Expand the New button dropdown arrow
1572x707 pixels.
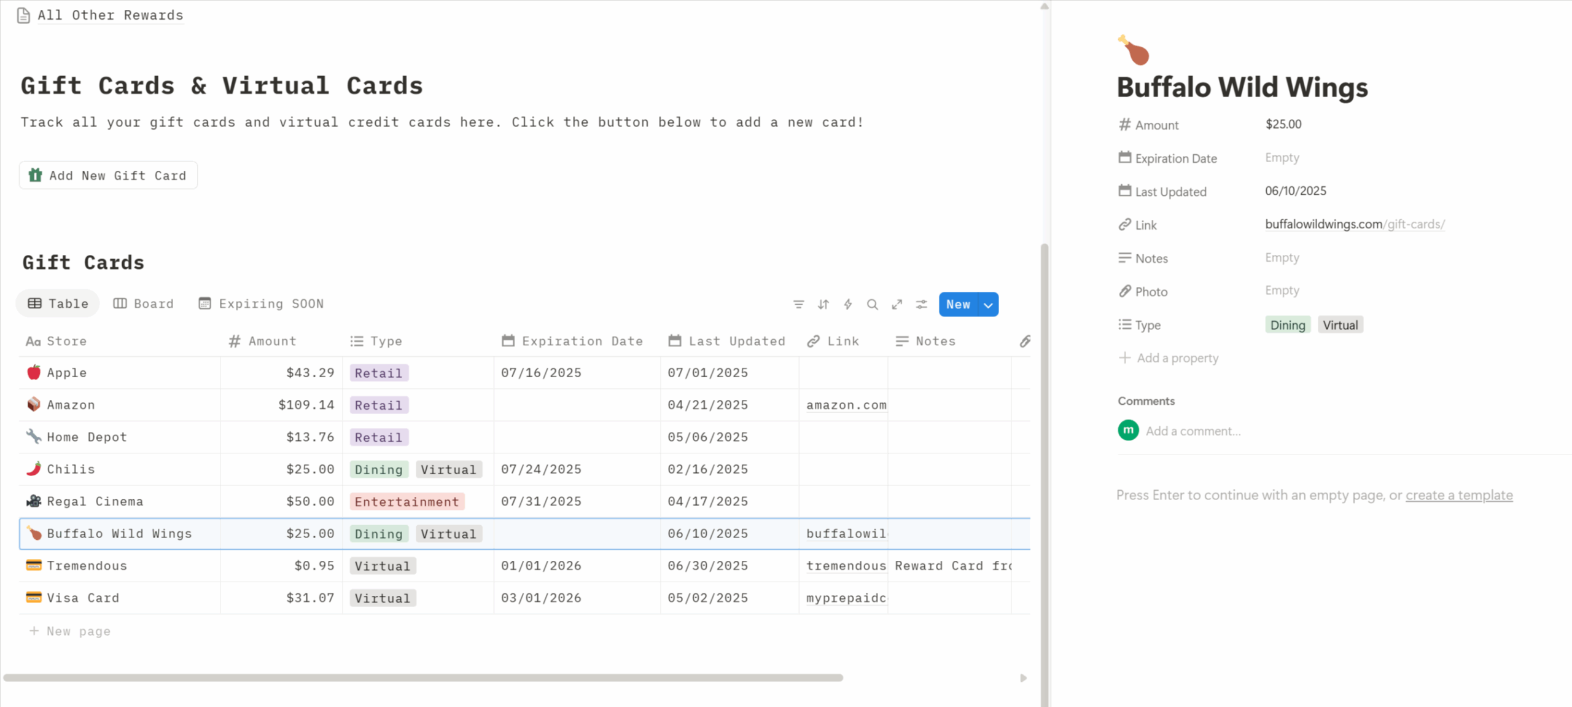pyautogui.click(x=988, y=305)
